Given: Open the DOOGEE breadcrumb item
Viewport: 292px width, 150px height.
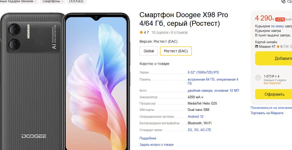Looking at the screenshot, I should point(76,2).
